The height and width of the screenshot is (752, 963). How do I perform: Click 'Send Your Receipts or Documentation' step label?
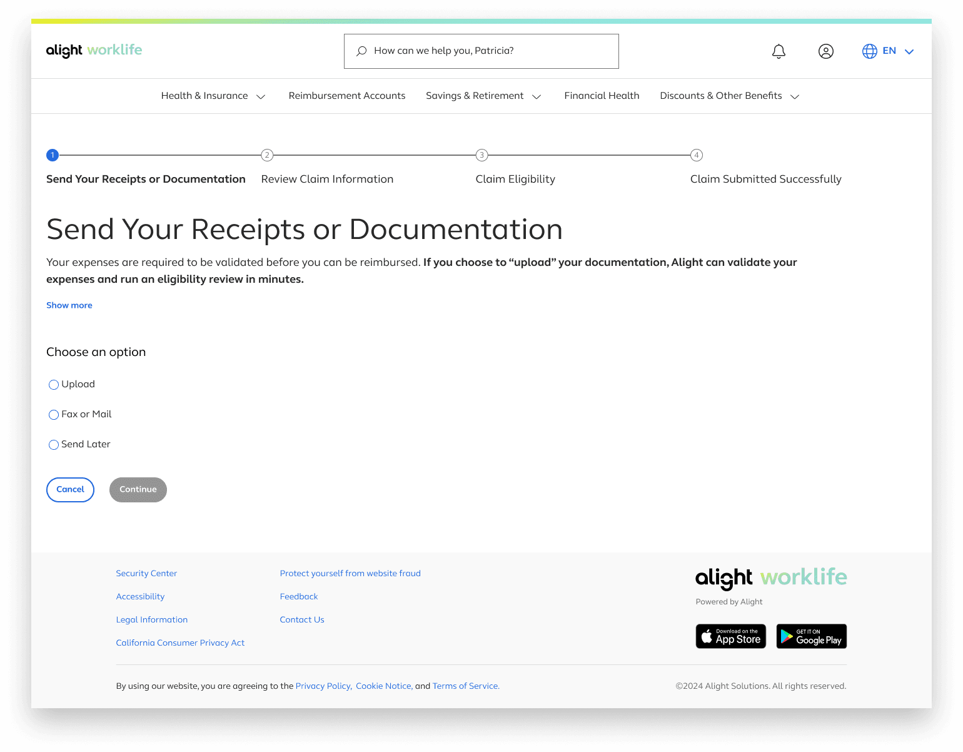pyautogui.click(x=146, y=179)
